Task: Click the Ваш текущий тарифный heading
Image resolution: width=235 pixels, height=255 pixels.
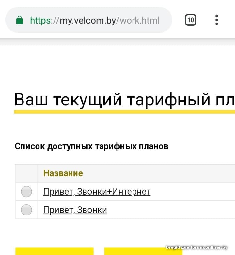Action: 124,100
